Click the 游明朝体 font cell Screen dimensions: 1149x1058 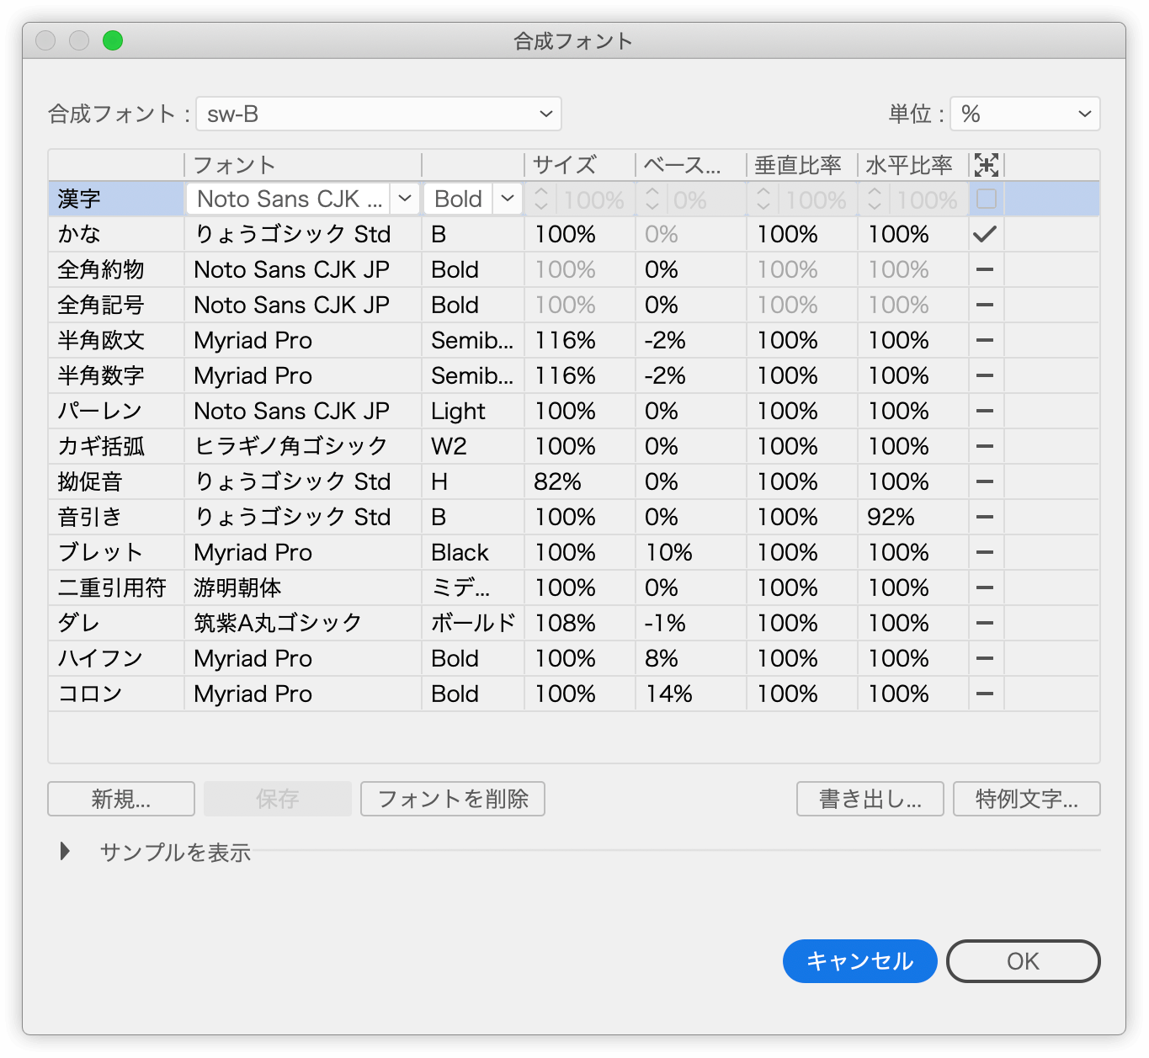point(237,587)
